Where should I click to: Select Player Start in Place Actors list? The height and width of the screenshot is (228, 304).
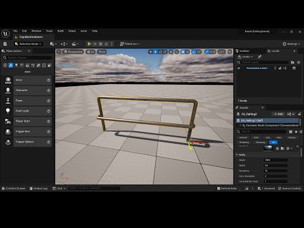28,122
